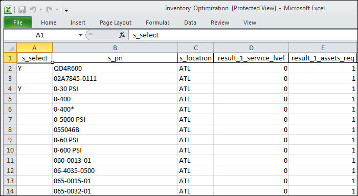This screenshot has width=358, height=196.
Task: Select cell 06-4035-0500
Action: click(115, 170)
